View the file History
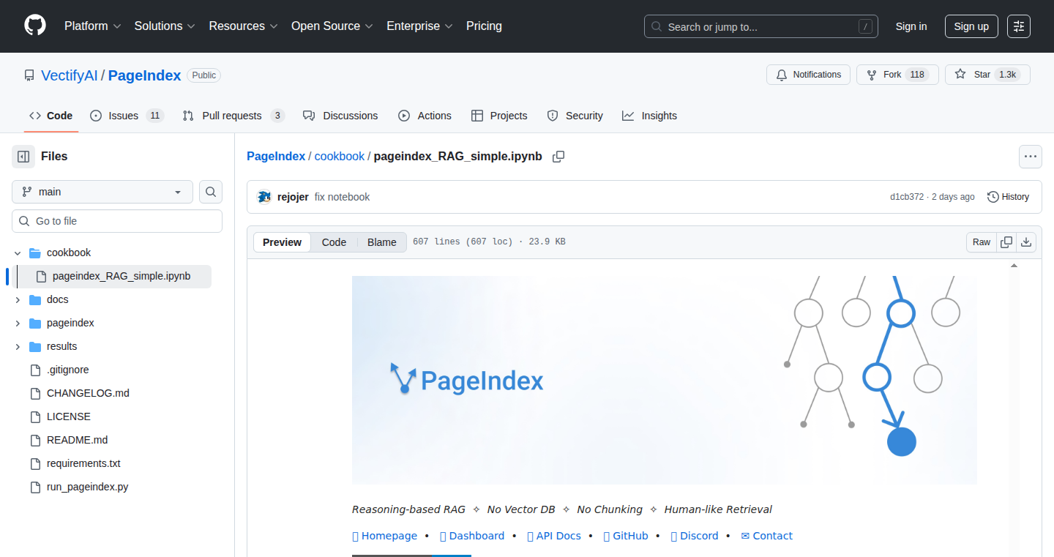The width and height of the screenshot is (1054, 557). (1008, 197)
